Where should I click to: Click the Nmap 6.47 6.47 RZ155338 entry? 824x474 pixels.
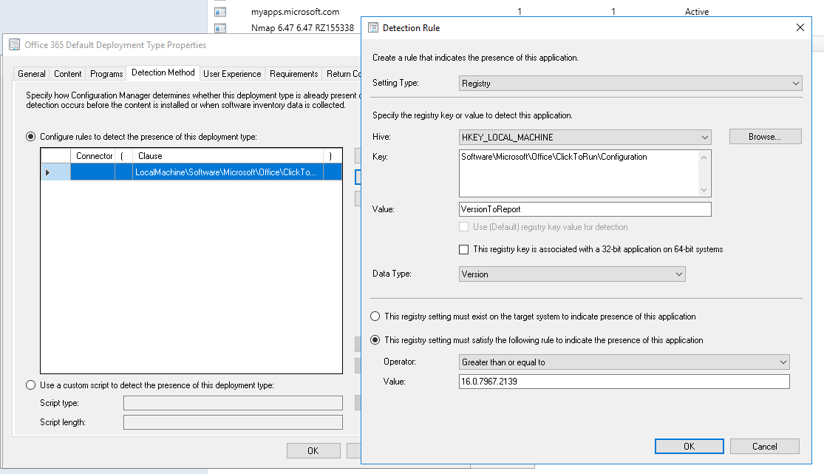[x=302, y=28]
